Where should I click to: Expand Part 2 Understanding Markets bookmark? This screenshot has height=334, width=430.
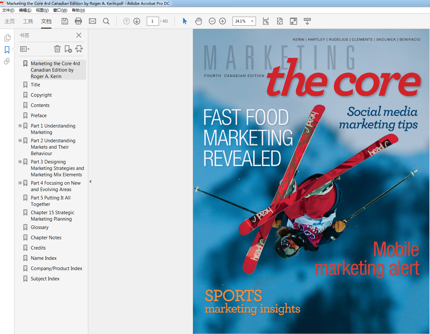pyautogui.click(x=20, y=141)
